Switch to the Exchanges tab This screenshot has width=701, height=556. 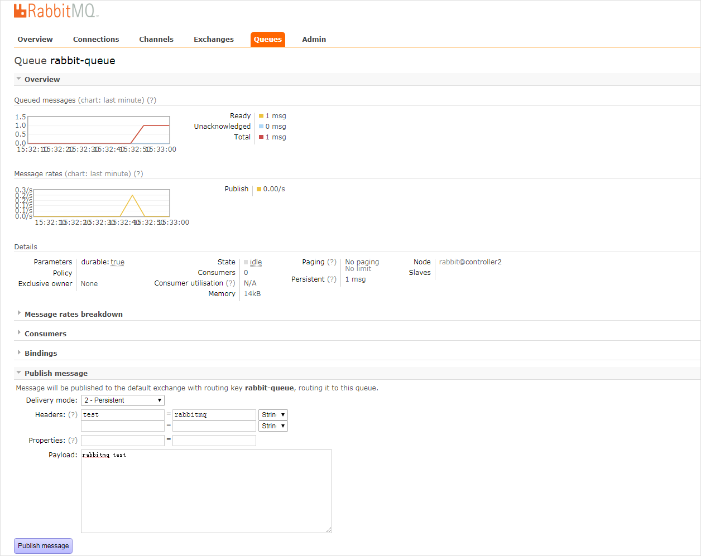point(214,40)
